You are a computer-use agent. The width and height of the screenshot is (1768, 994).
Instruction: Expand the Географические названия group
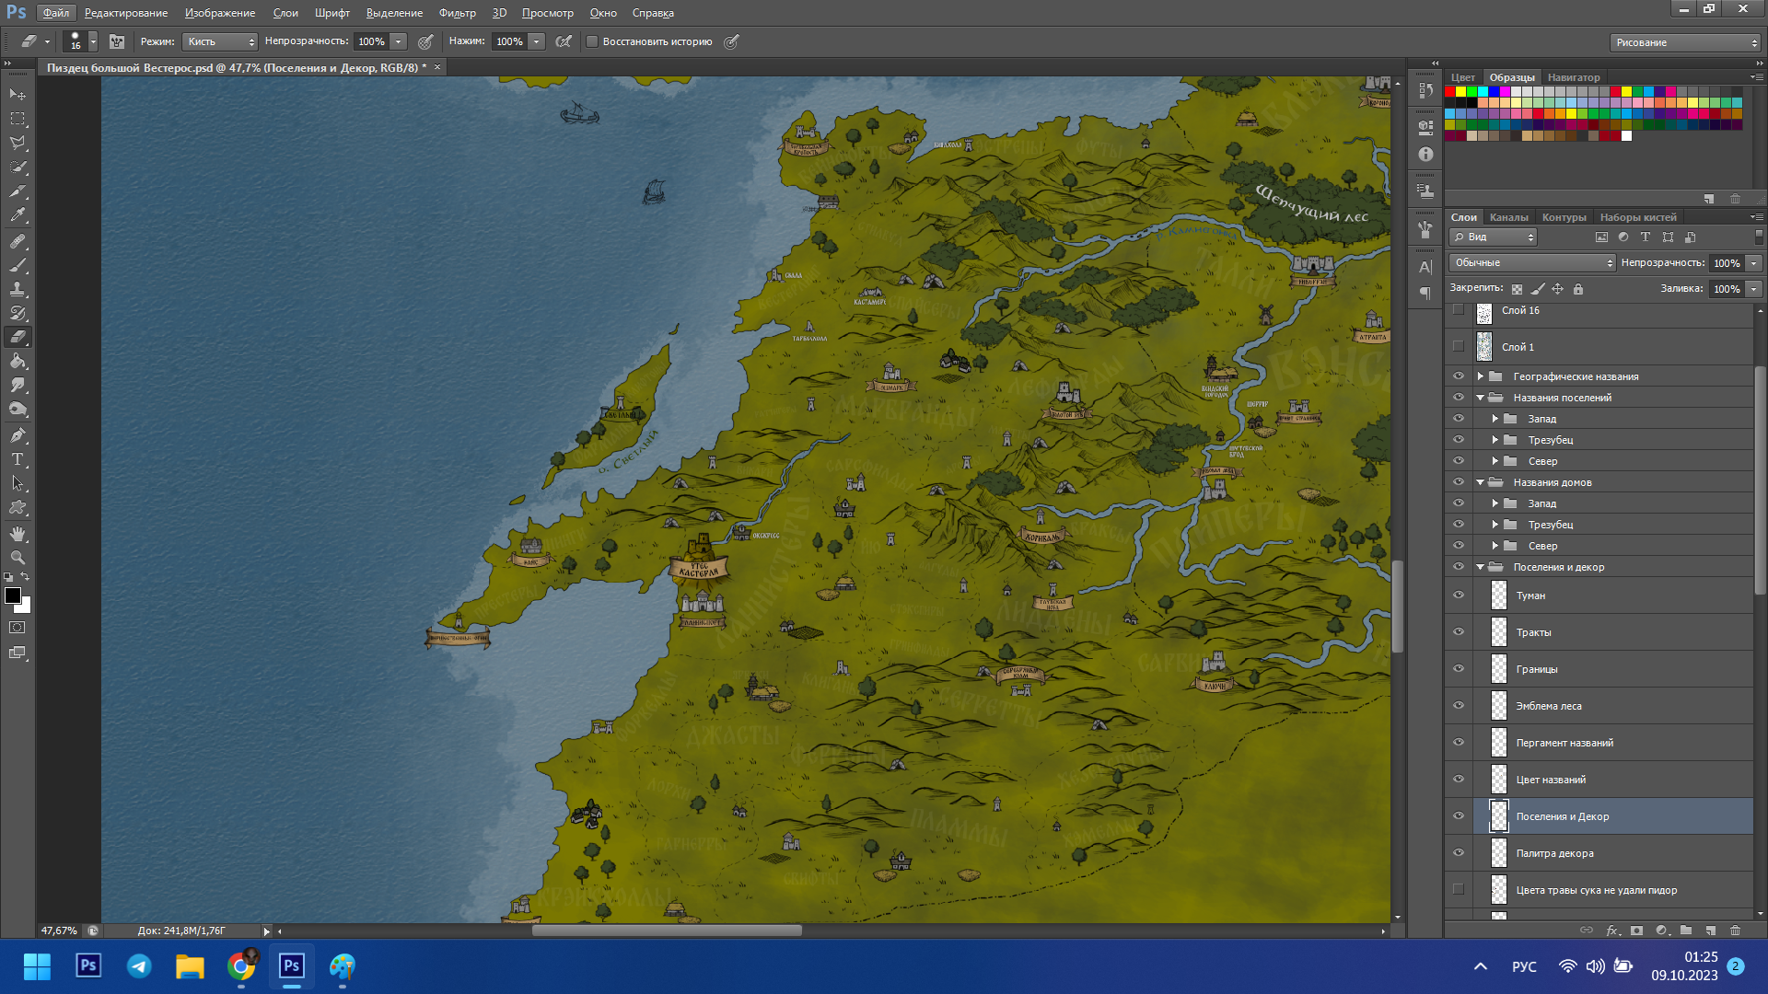click(1480, 376)
